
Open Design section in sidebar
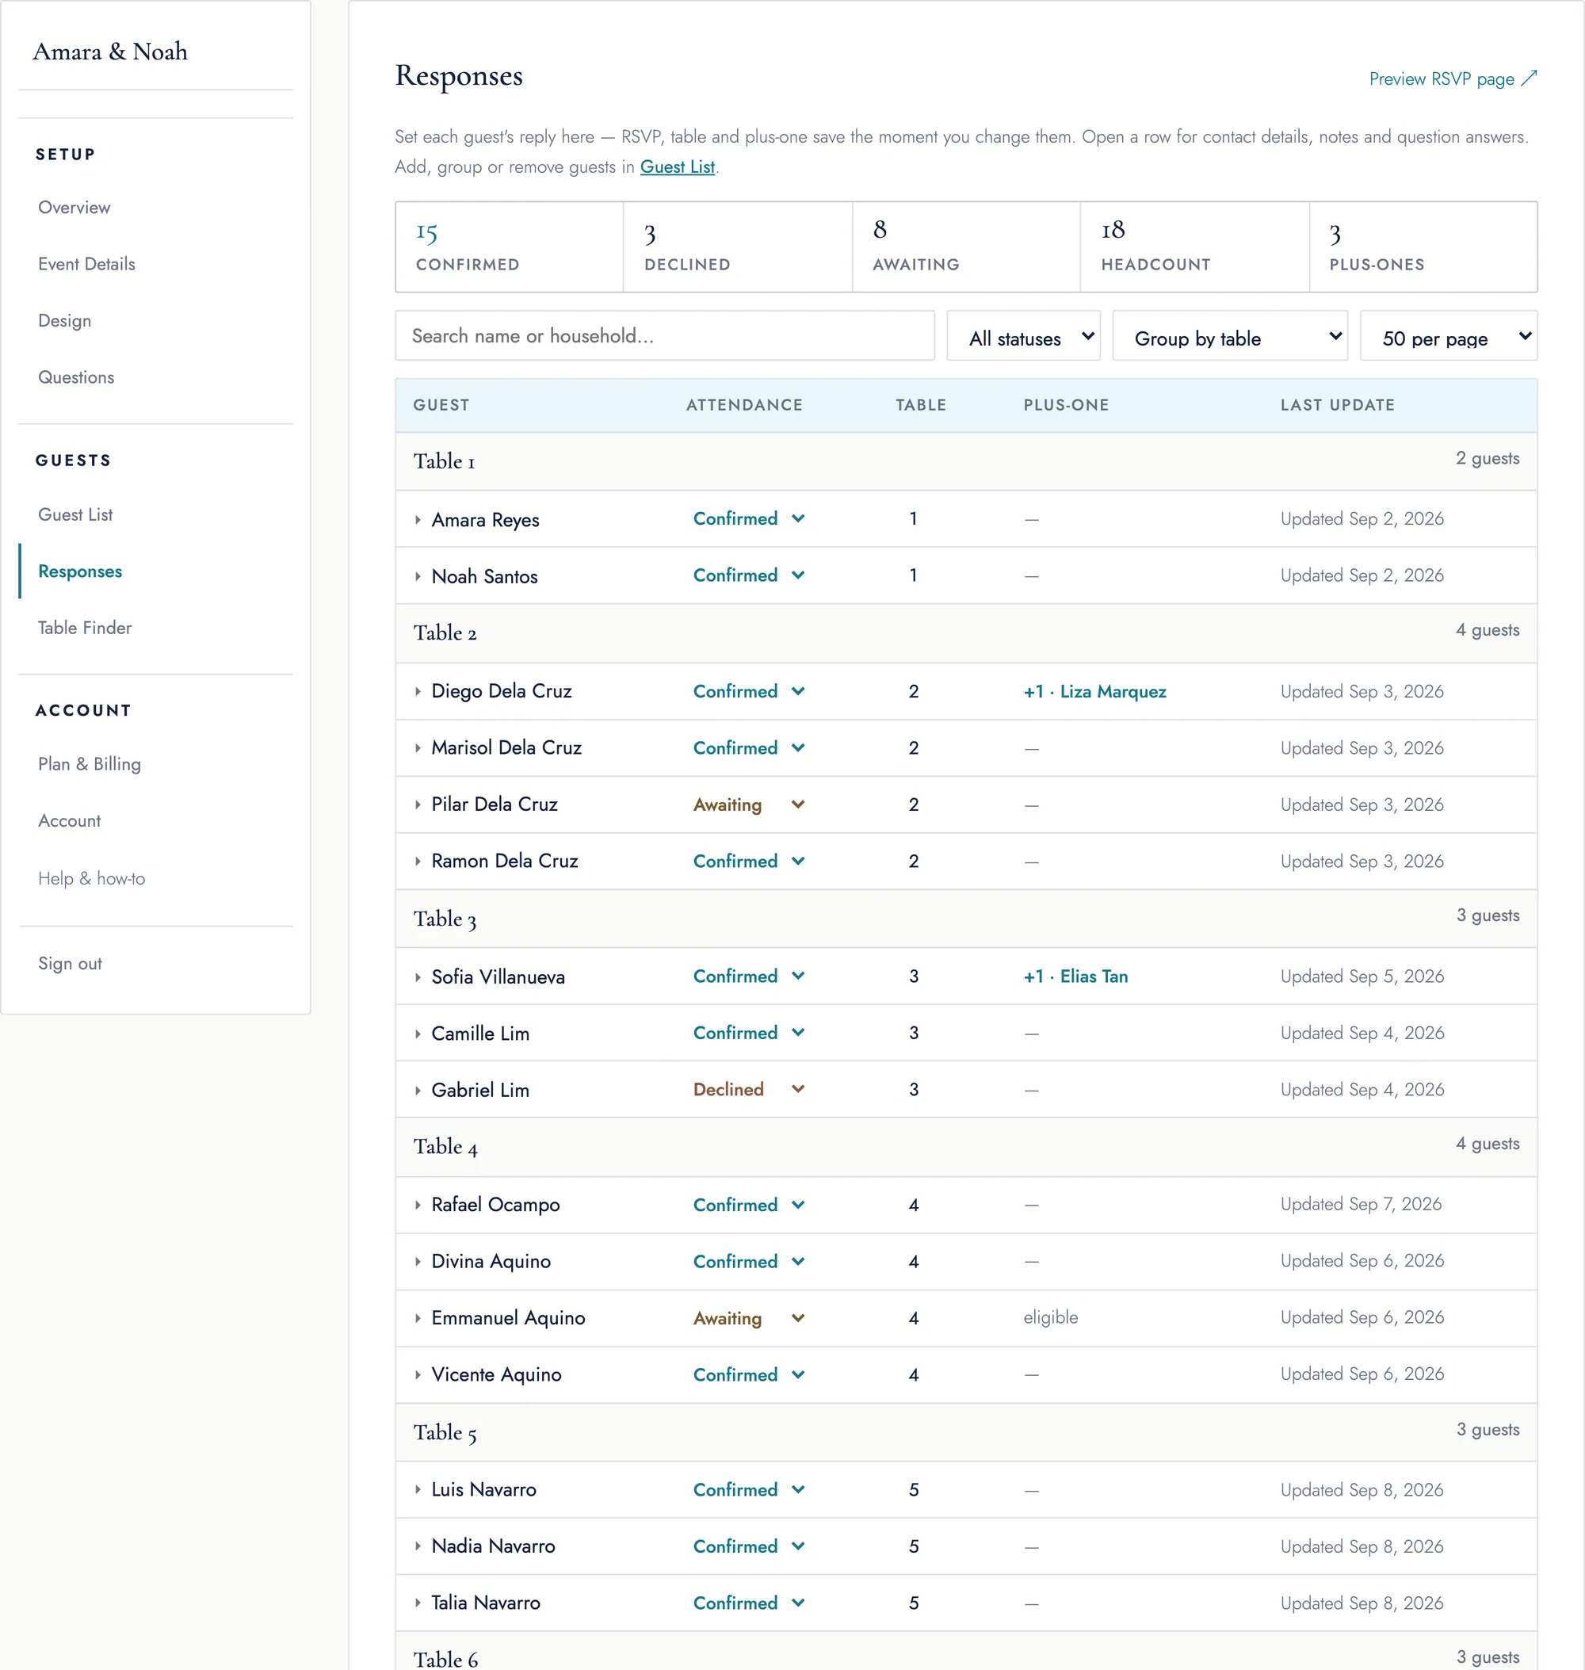click(x=64, y=321)
